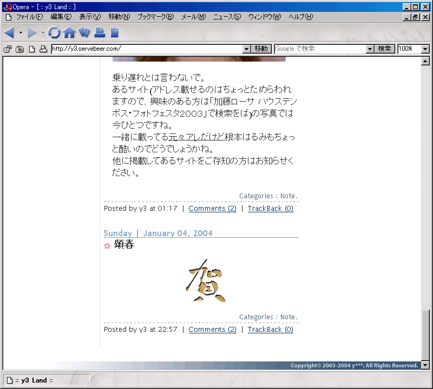Open the Back history dropdown arrow
The width and height of the screenshot is (433, 389).
[x=21, y=32]
